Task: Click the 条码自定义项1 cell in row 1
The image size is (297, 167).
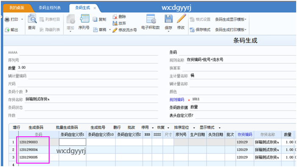Action: pos(72,142)
